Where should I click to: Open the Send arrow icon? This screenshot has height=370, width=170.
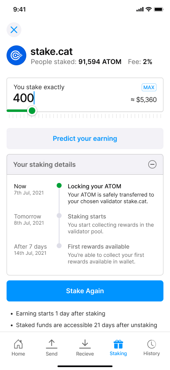tap(51, 344)
